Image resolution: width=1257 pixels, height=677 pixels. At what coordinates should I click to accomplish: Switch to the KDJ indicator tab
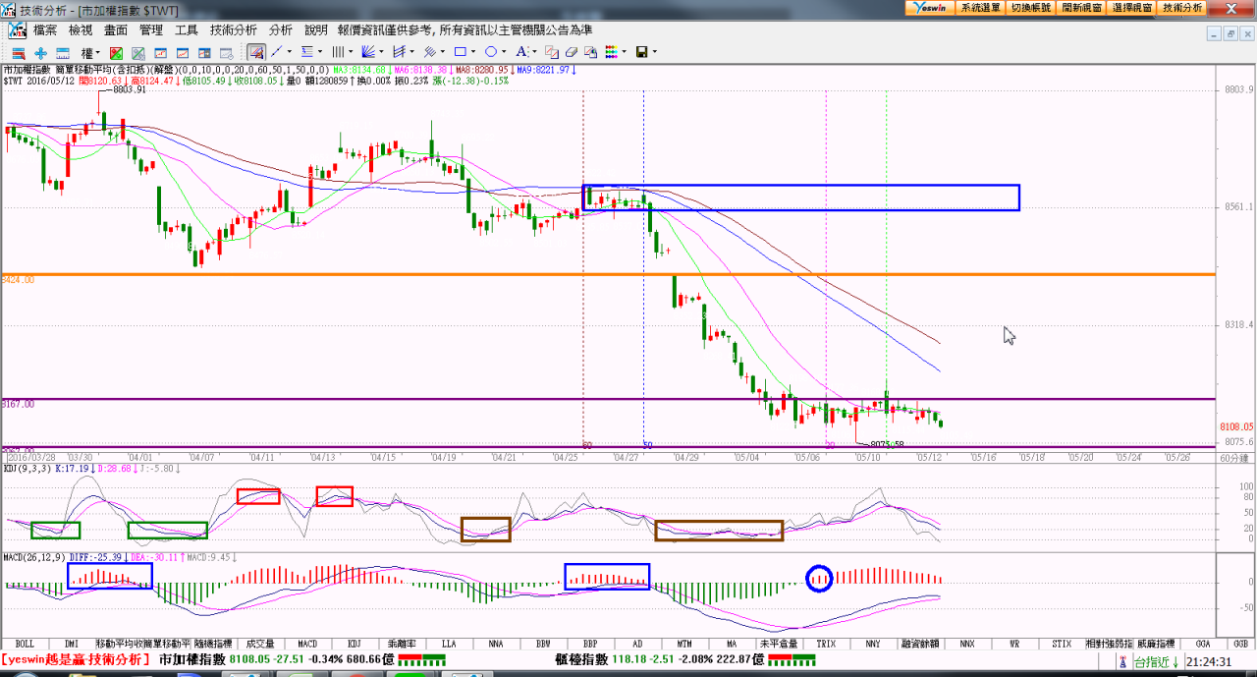[354, 645]
